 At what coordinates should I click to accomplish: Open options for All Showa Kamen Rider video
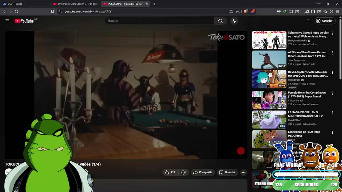(332, 53)
